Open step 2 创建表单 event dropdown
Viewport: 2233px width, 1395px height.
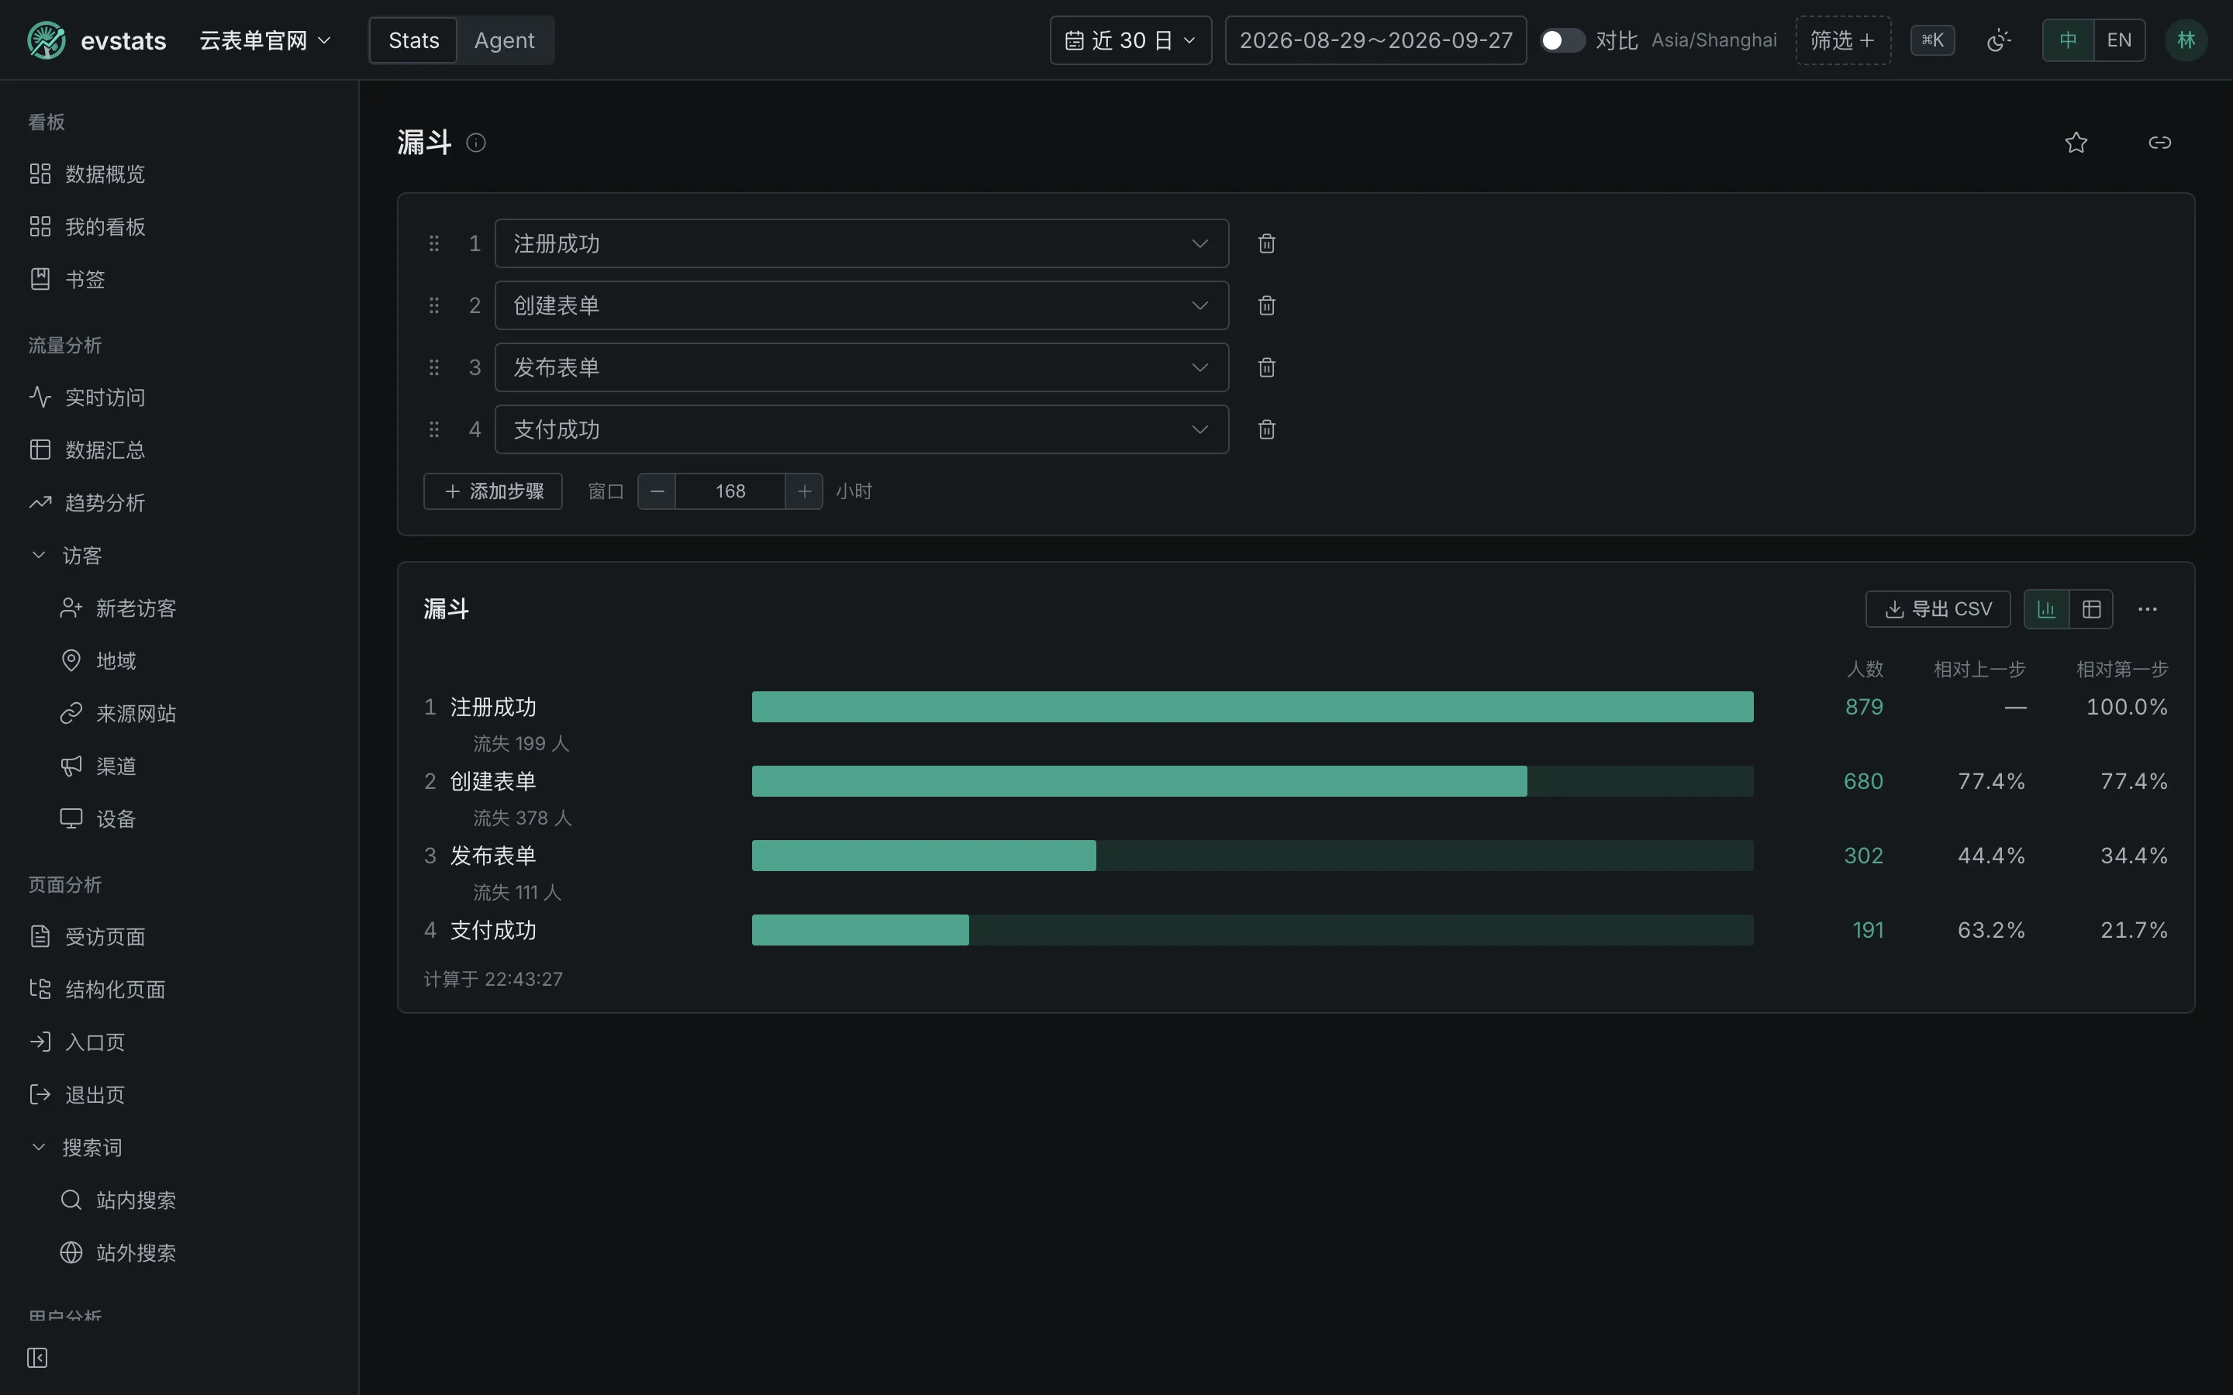862,305
